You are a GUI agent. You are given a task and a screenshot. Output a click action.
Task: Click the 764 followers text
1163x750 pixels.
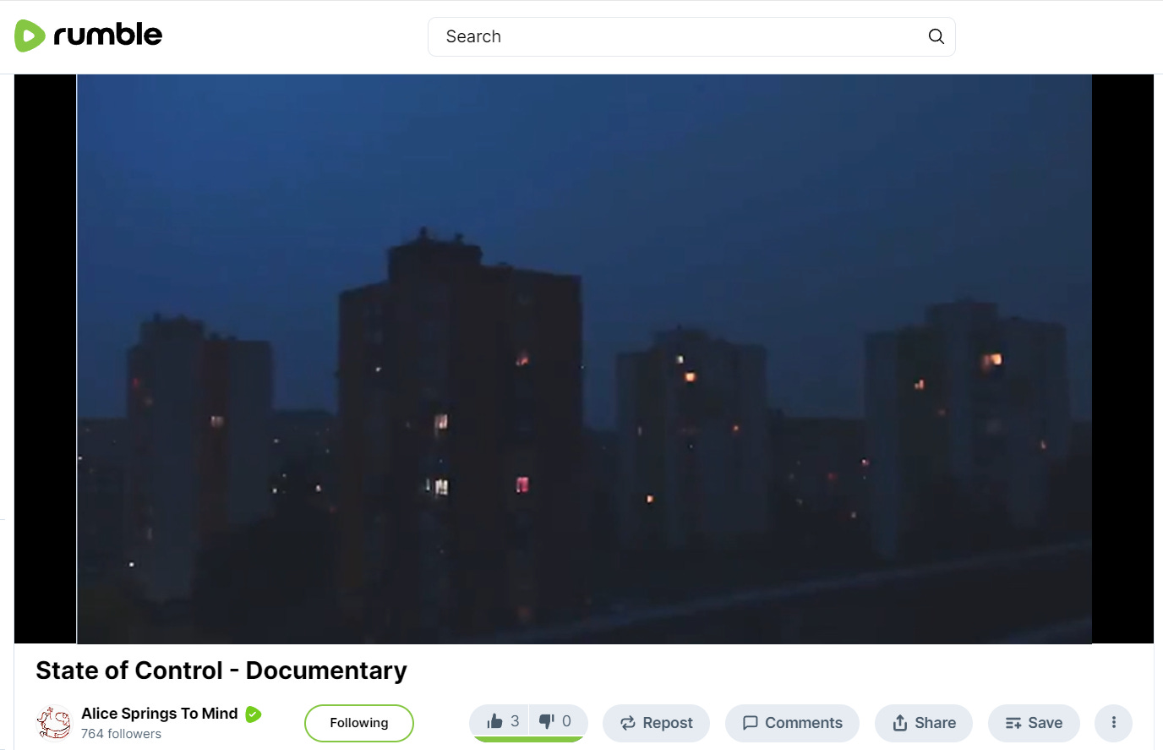tap(121, 734)
